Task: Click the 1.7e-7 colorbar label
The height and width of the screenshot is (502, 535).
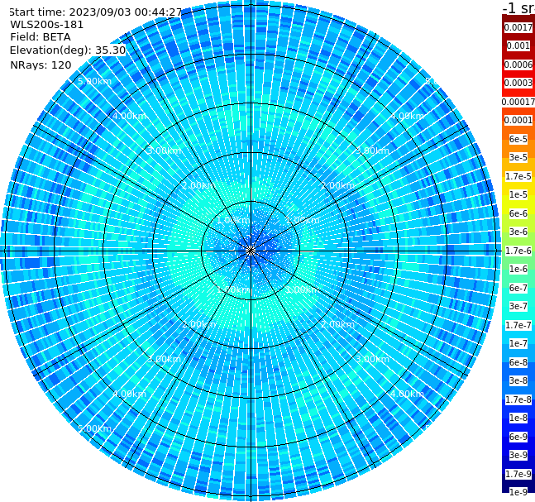Action: point(518,325)
